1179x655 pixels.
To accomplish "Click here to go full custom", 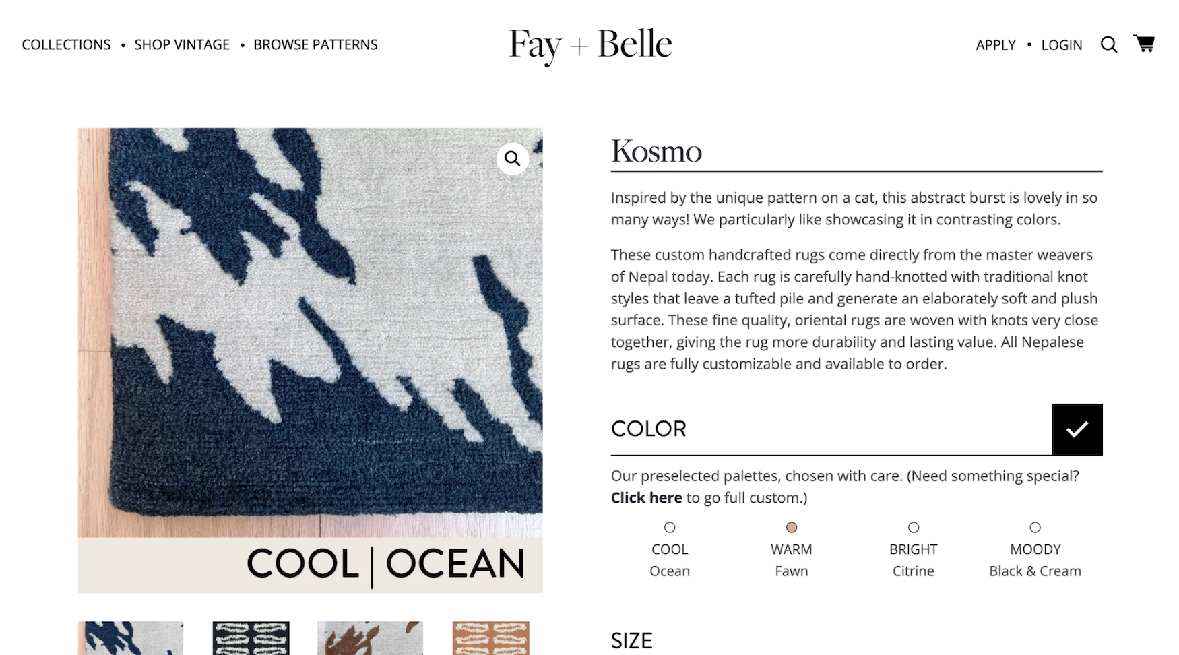I will pyautogui.click(x=646, y=497).
